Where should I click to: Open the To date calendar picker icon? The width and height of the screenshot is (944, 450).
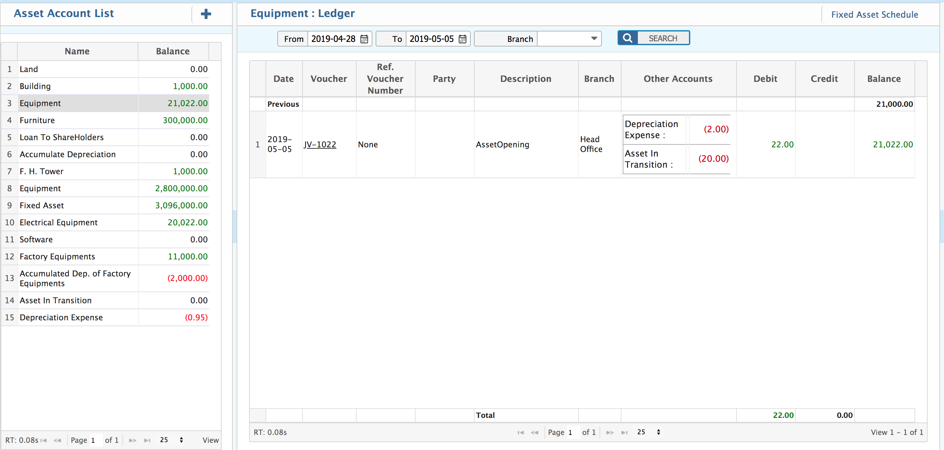tap(462, 39)
